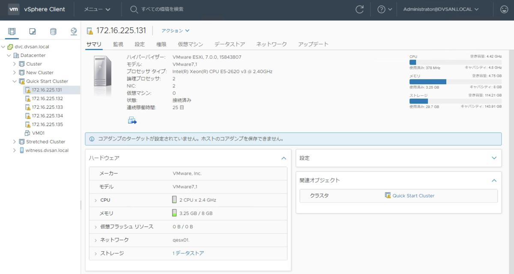Expand the CPU hardware row
Image resolution: width=514 pixels, height=274 pixels.
(x=96, y=200)
